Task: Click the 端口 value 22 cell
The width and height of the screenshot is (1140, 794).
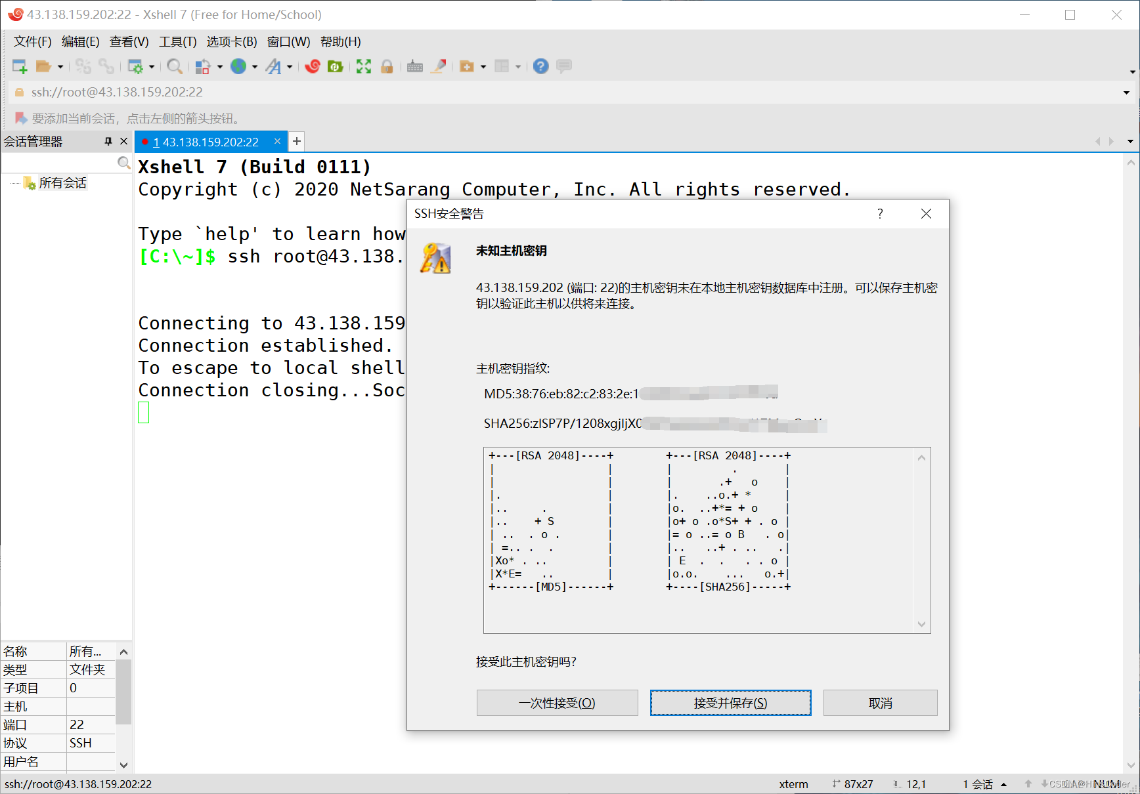Action: [x=91, y=724]
